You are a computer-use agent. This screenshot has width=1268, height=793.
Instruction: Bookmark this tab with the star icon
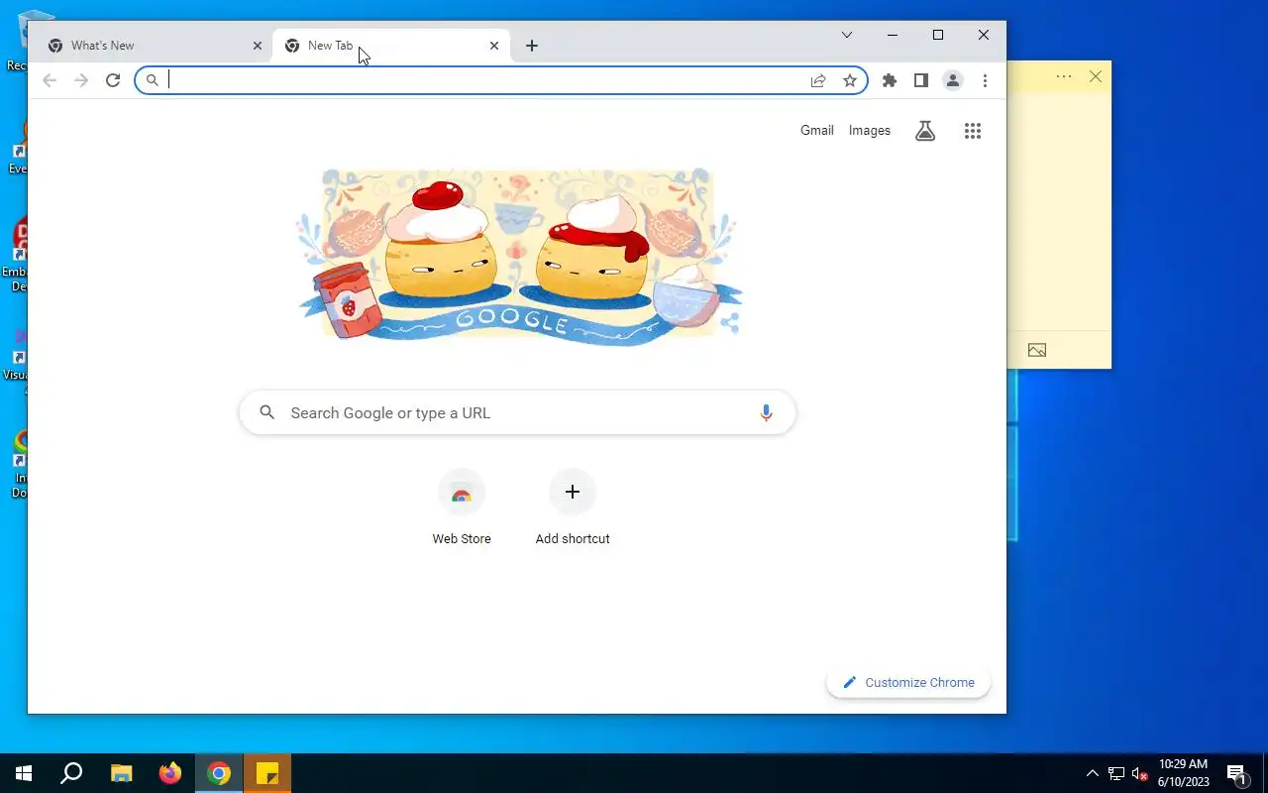[x=850, y=80]
